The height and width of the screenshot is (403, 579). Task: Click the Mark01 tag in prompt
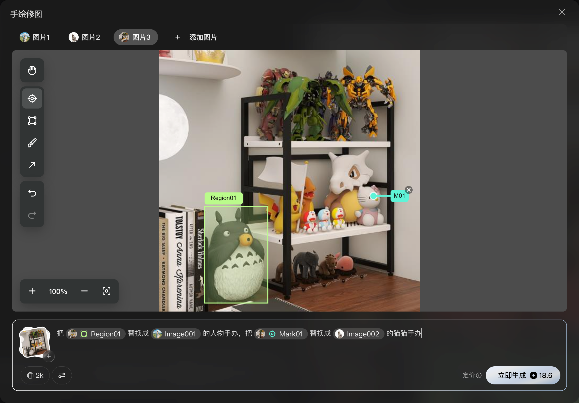point(281,334)
